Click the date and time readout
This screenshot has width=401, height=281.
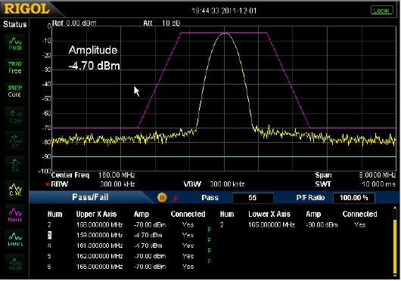point(224,11)
